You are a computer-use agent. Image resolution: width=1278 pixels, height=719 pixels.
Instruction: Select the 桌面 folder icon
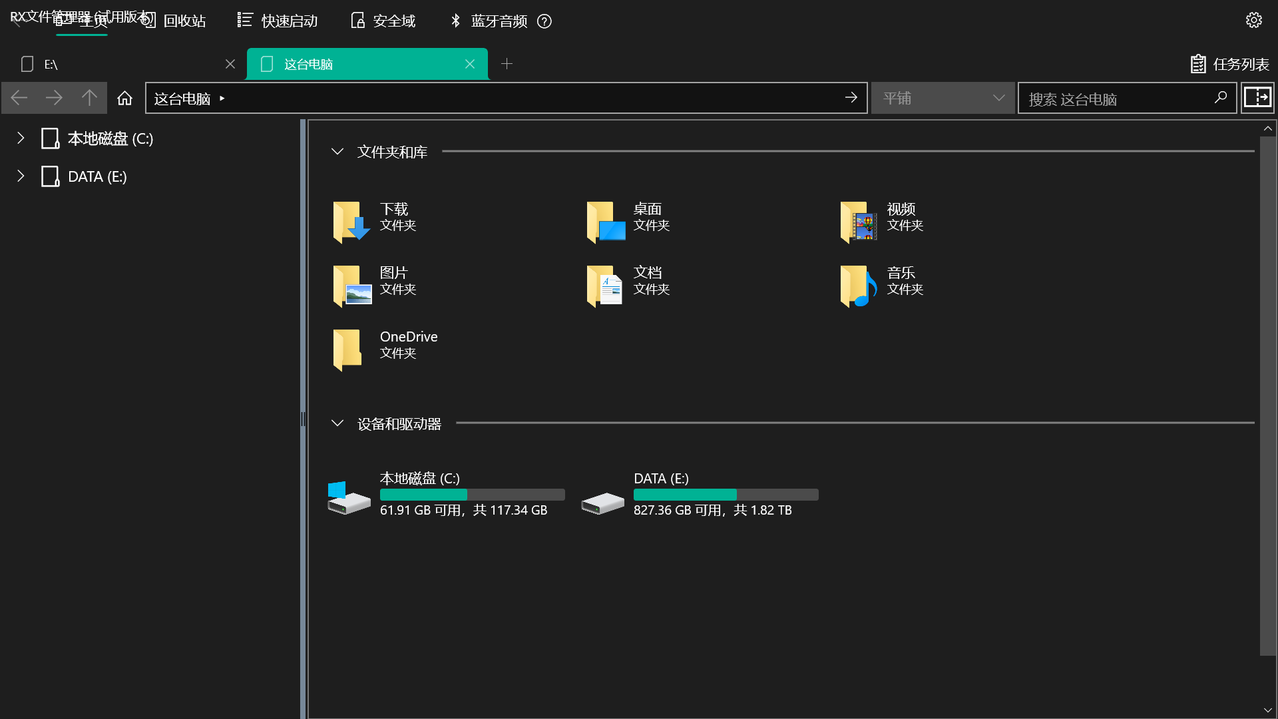point(605,222)
